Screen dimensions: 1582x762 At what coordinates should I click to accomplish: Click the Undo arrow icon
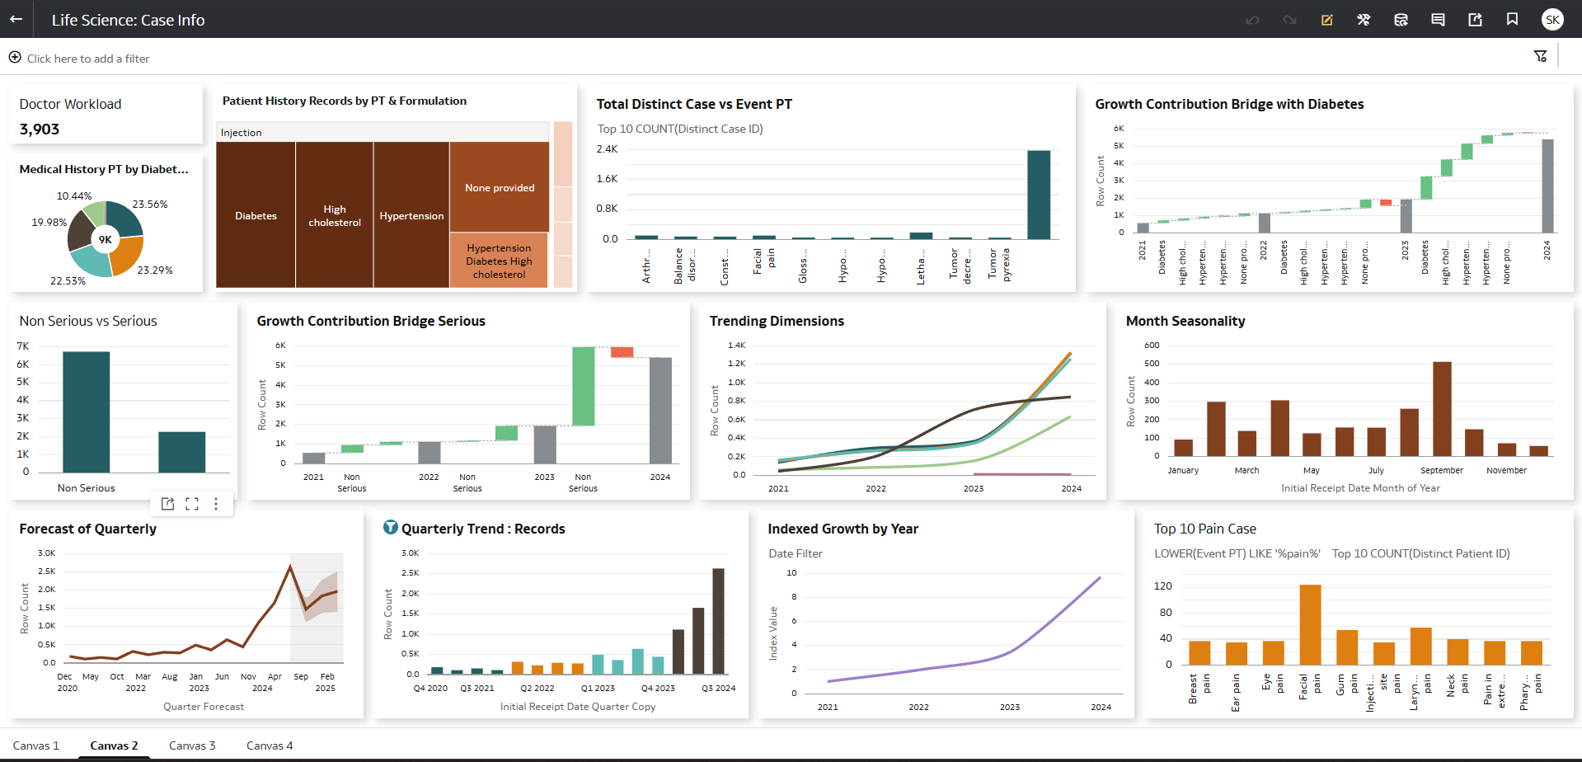tap(1252, 20)
